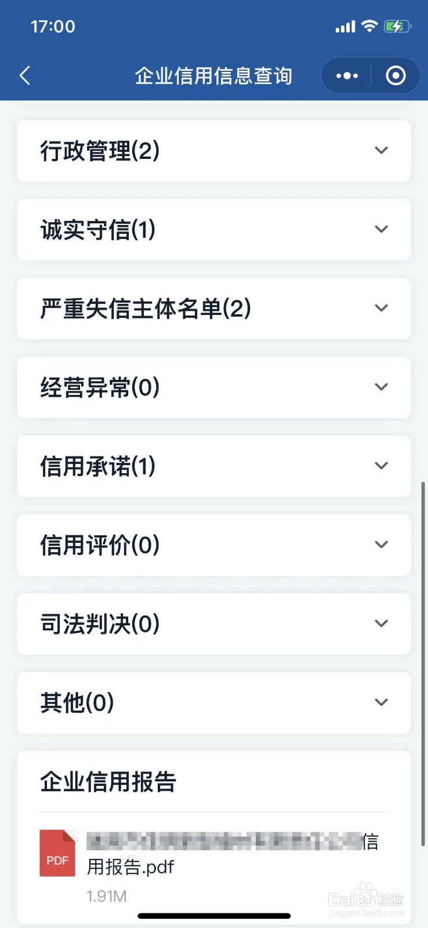Open the mini program three-dot menu
This screenshot has width=428, height=928.
347,75
